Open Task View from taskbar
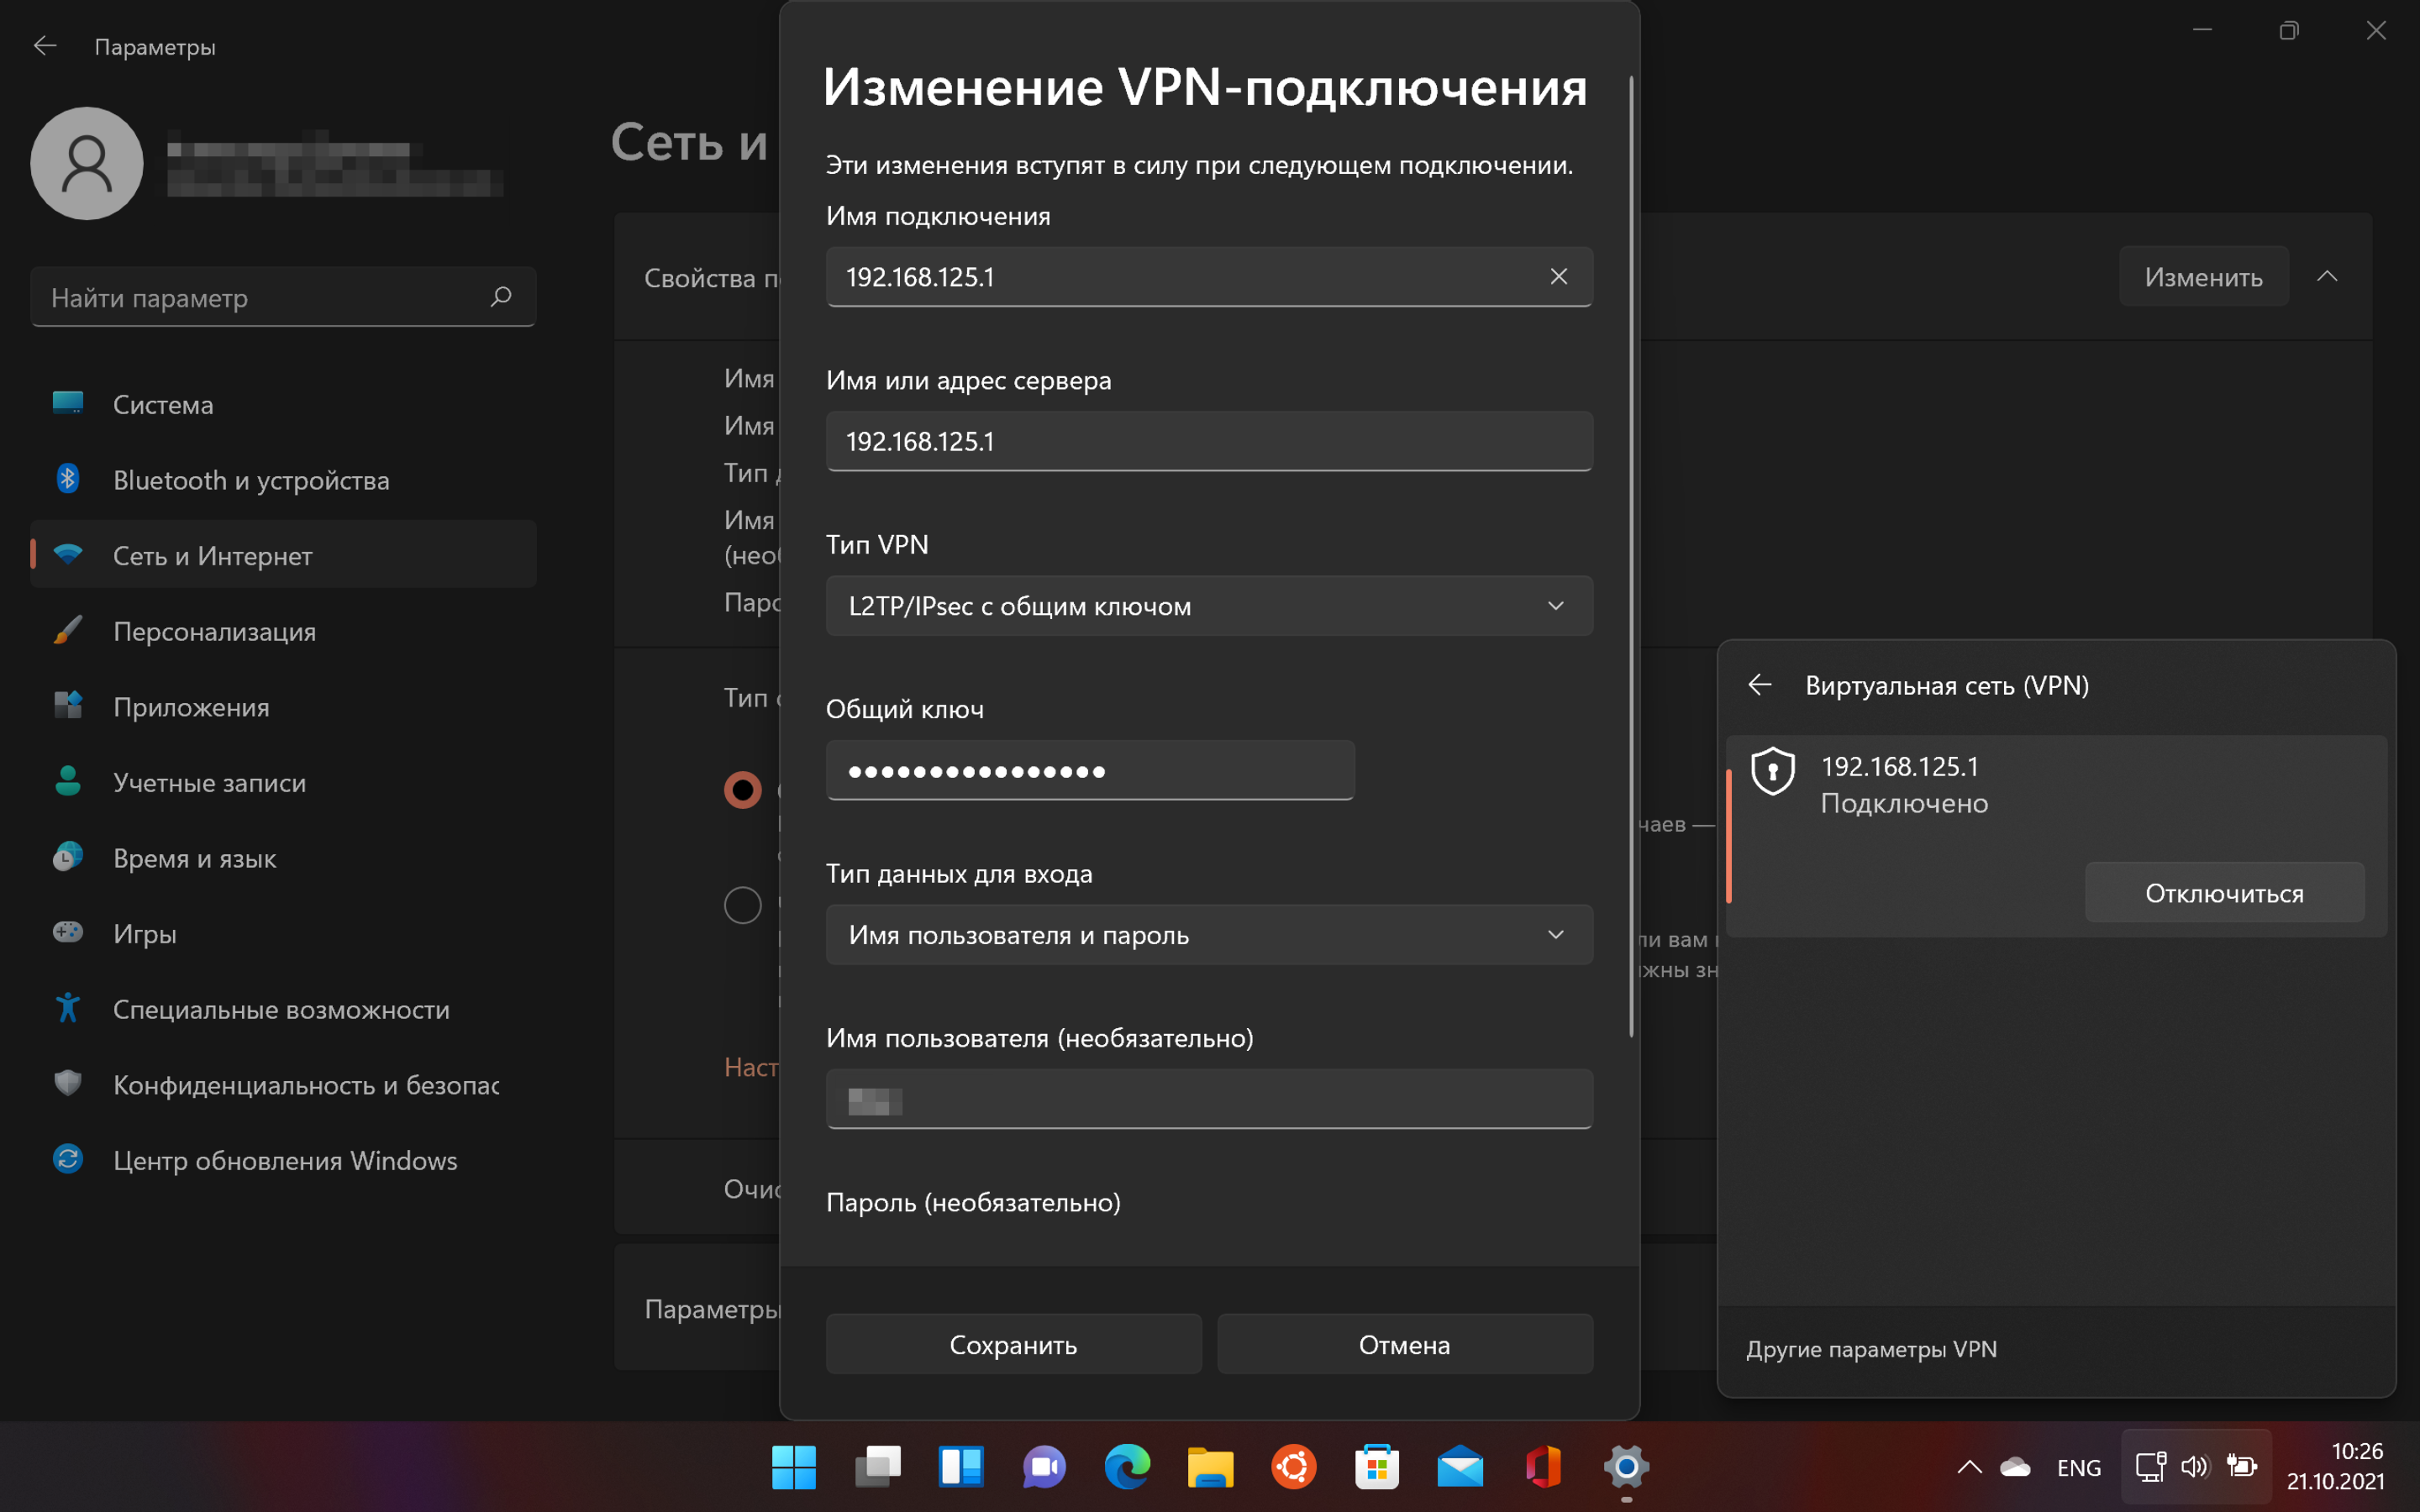Viewport: 2420px width, 1512px height. coord(877,1466)
